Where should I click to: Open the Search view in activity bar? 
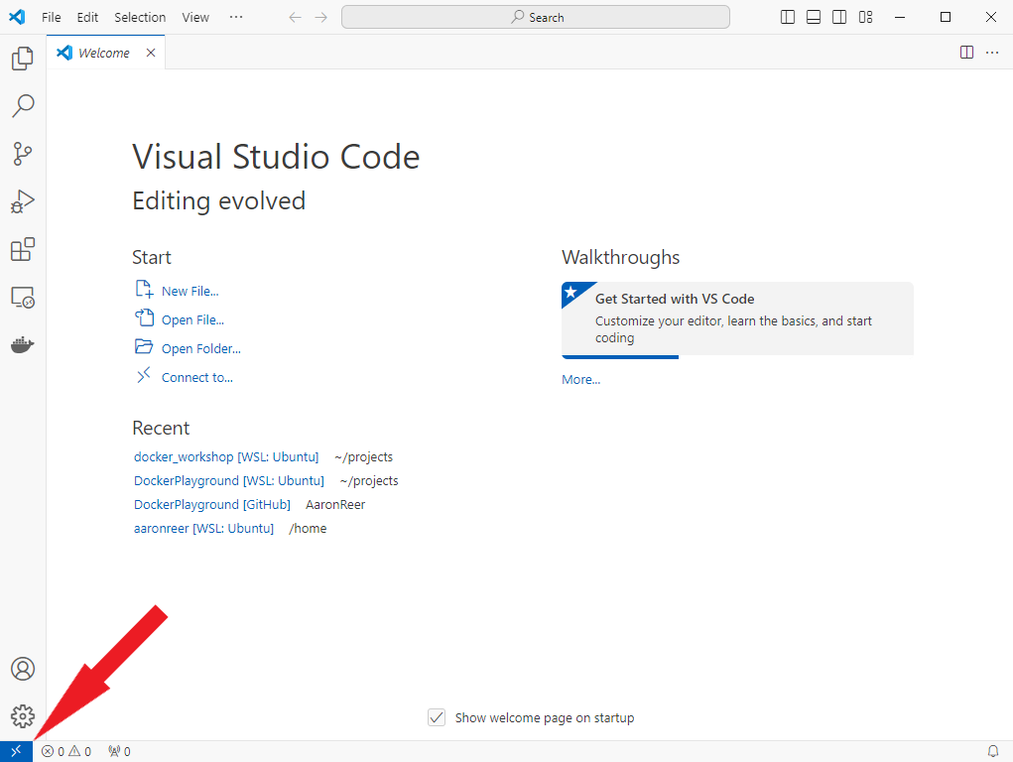click(22, 106)
